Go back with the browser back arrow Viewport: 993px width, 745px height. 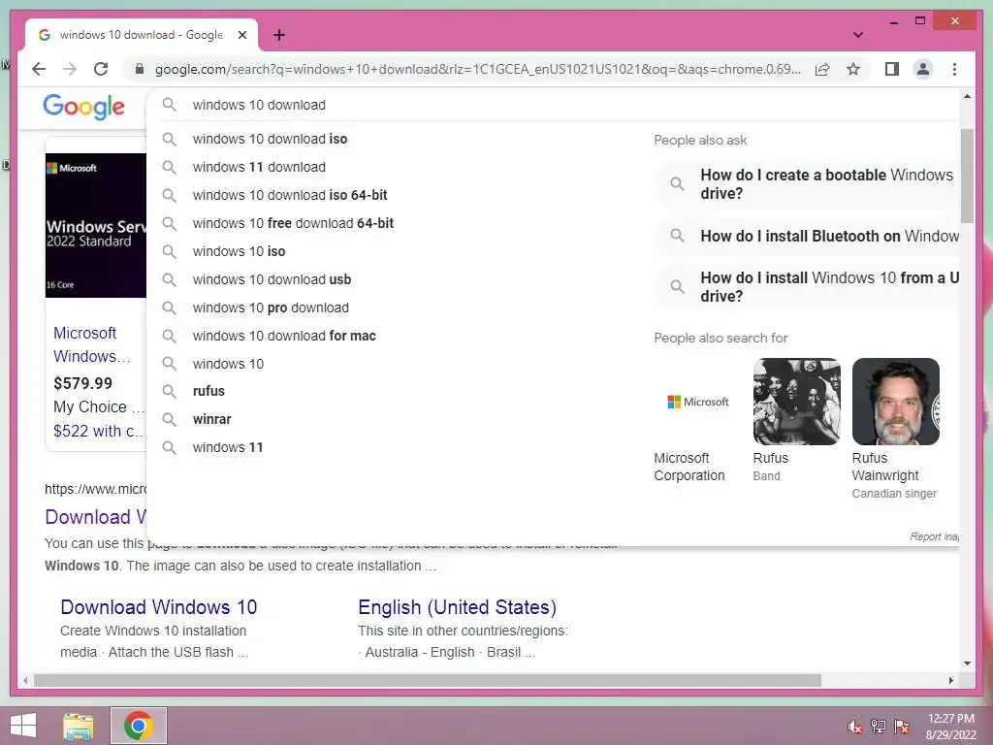pos(39,69)
